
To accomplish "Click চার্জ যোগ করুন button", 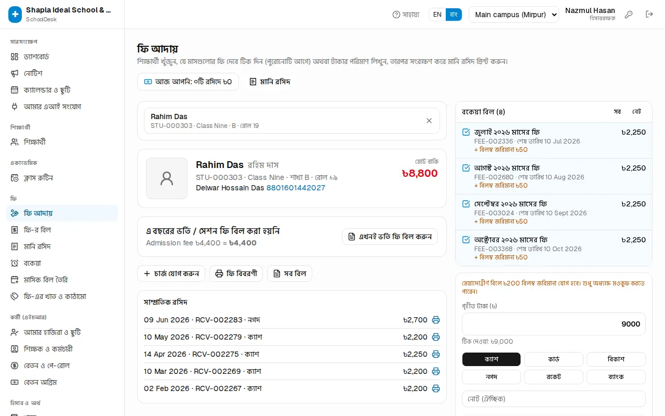I will coord(171,274).
